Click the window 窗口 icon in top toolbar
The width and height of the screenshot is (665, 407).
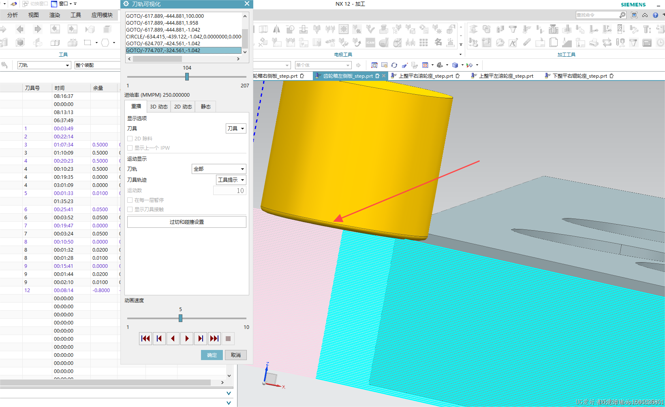tap(54, 4)
